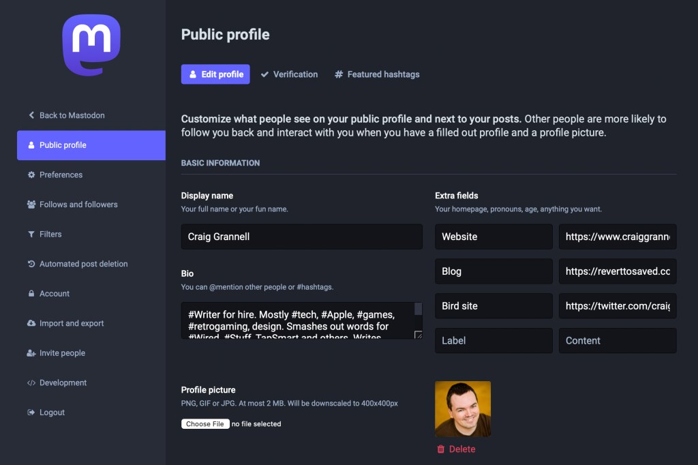Click the Account padlock icon

[31, 293]
